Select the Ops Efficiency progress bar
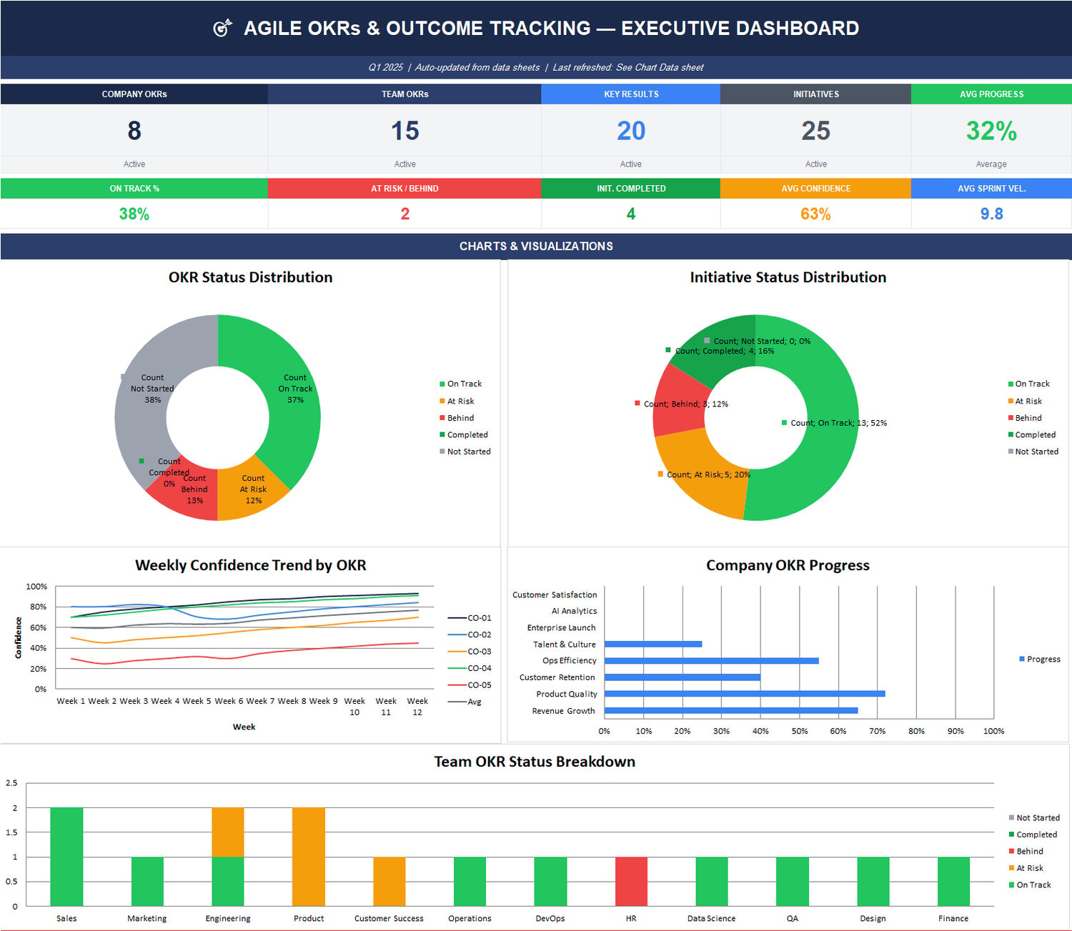The height and width of the screenshot is (931, 1072). coord(711,661)
